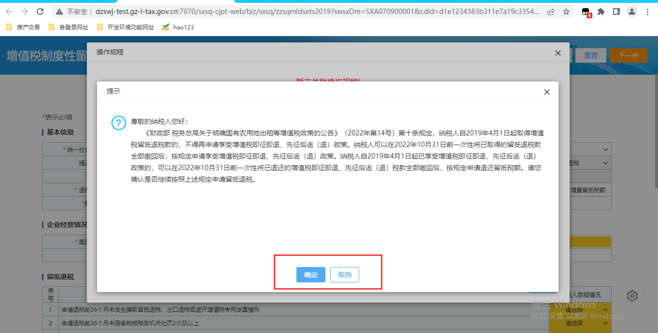Expand the second 请选择 dropdown in 留抵退税
The height and width of the screenshot is (333, 658).
580,323
